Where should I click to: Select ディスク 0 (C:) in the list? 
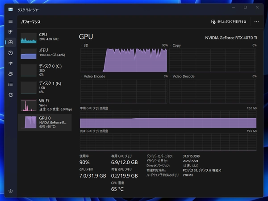45,70
